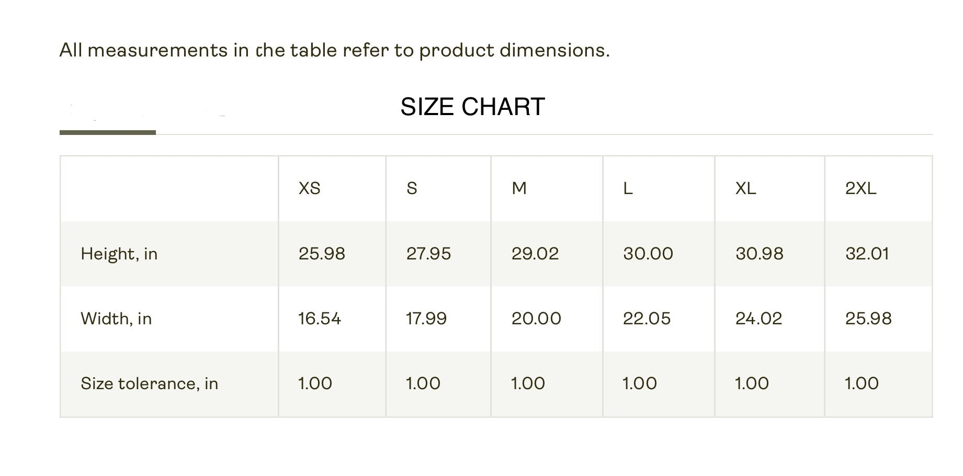Select the S height value 27.95
Screen dimensions: 963x476
[428, 254]
